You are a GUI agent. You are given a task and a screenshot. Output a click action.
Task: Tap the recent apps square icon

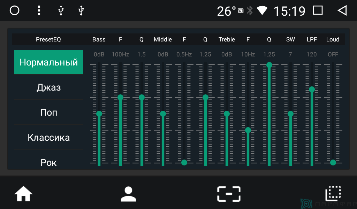click(x=318, y=10)
